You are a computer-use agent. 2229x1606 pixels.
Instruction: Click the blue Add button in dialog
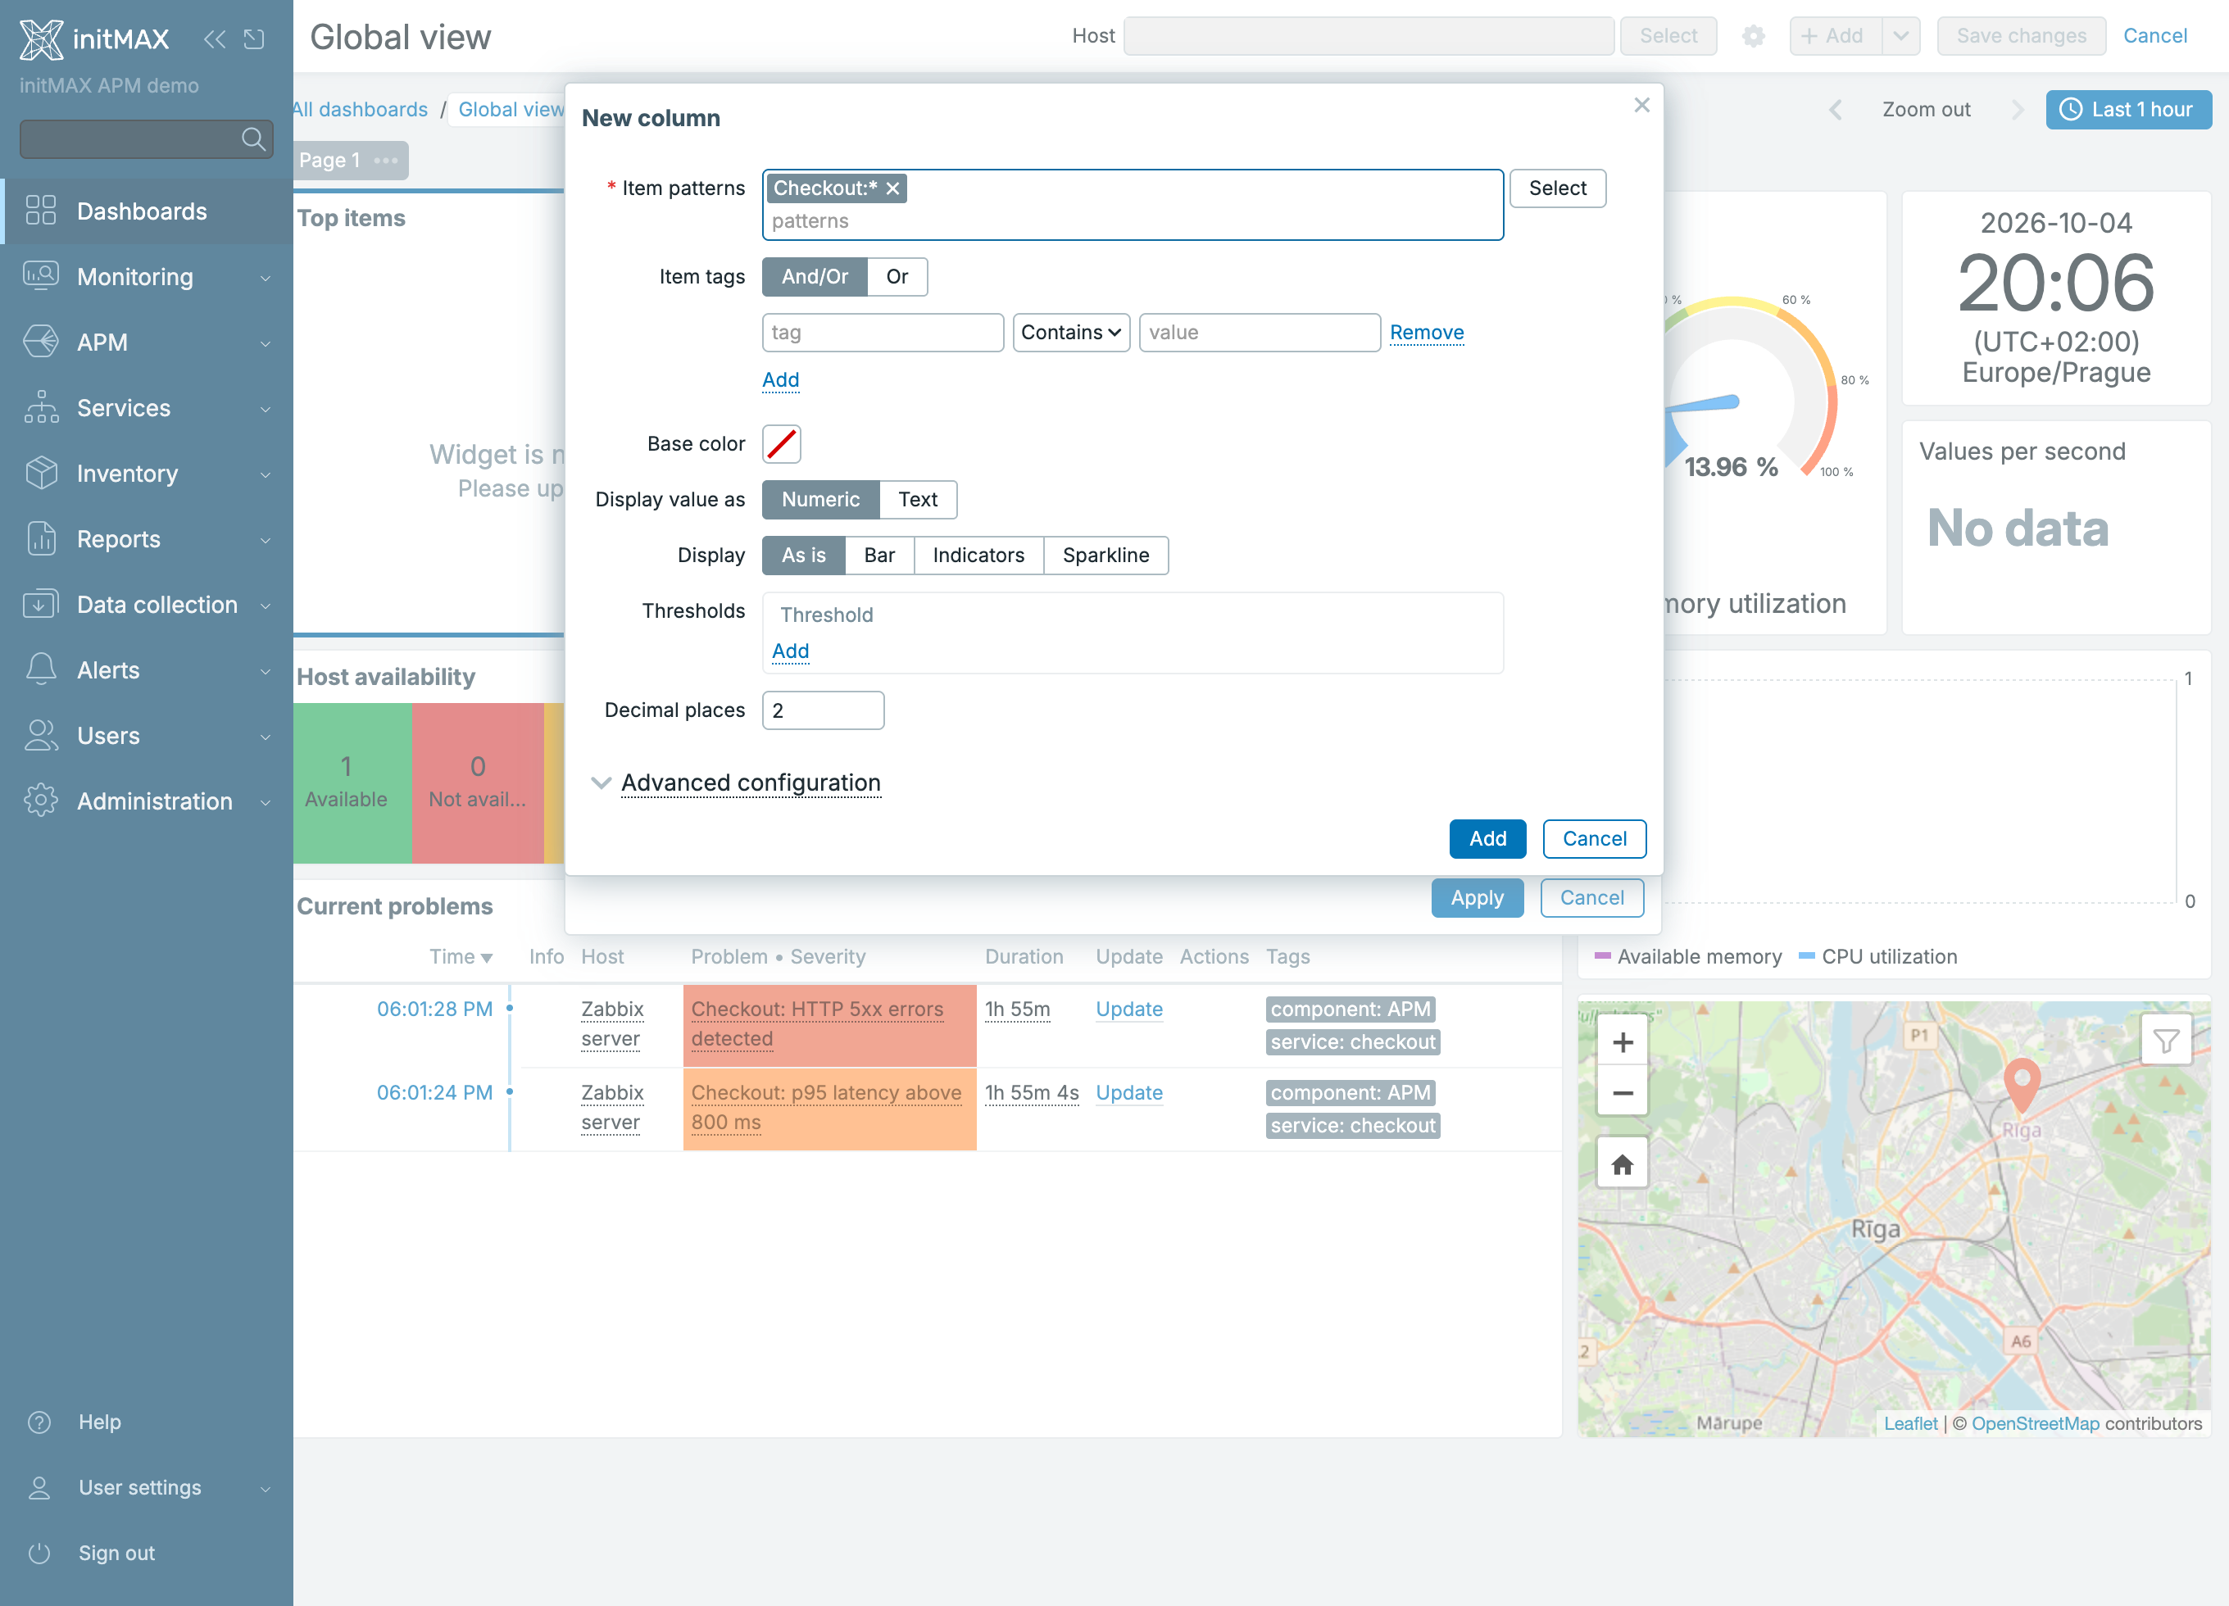tap(1487, 839)
